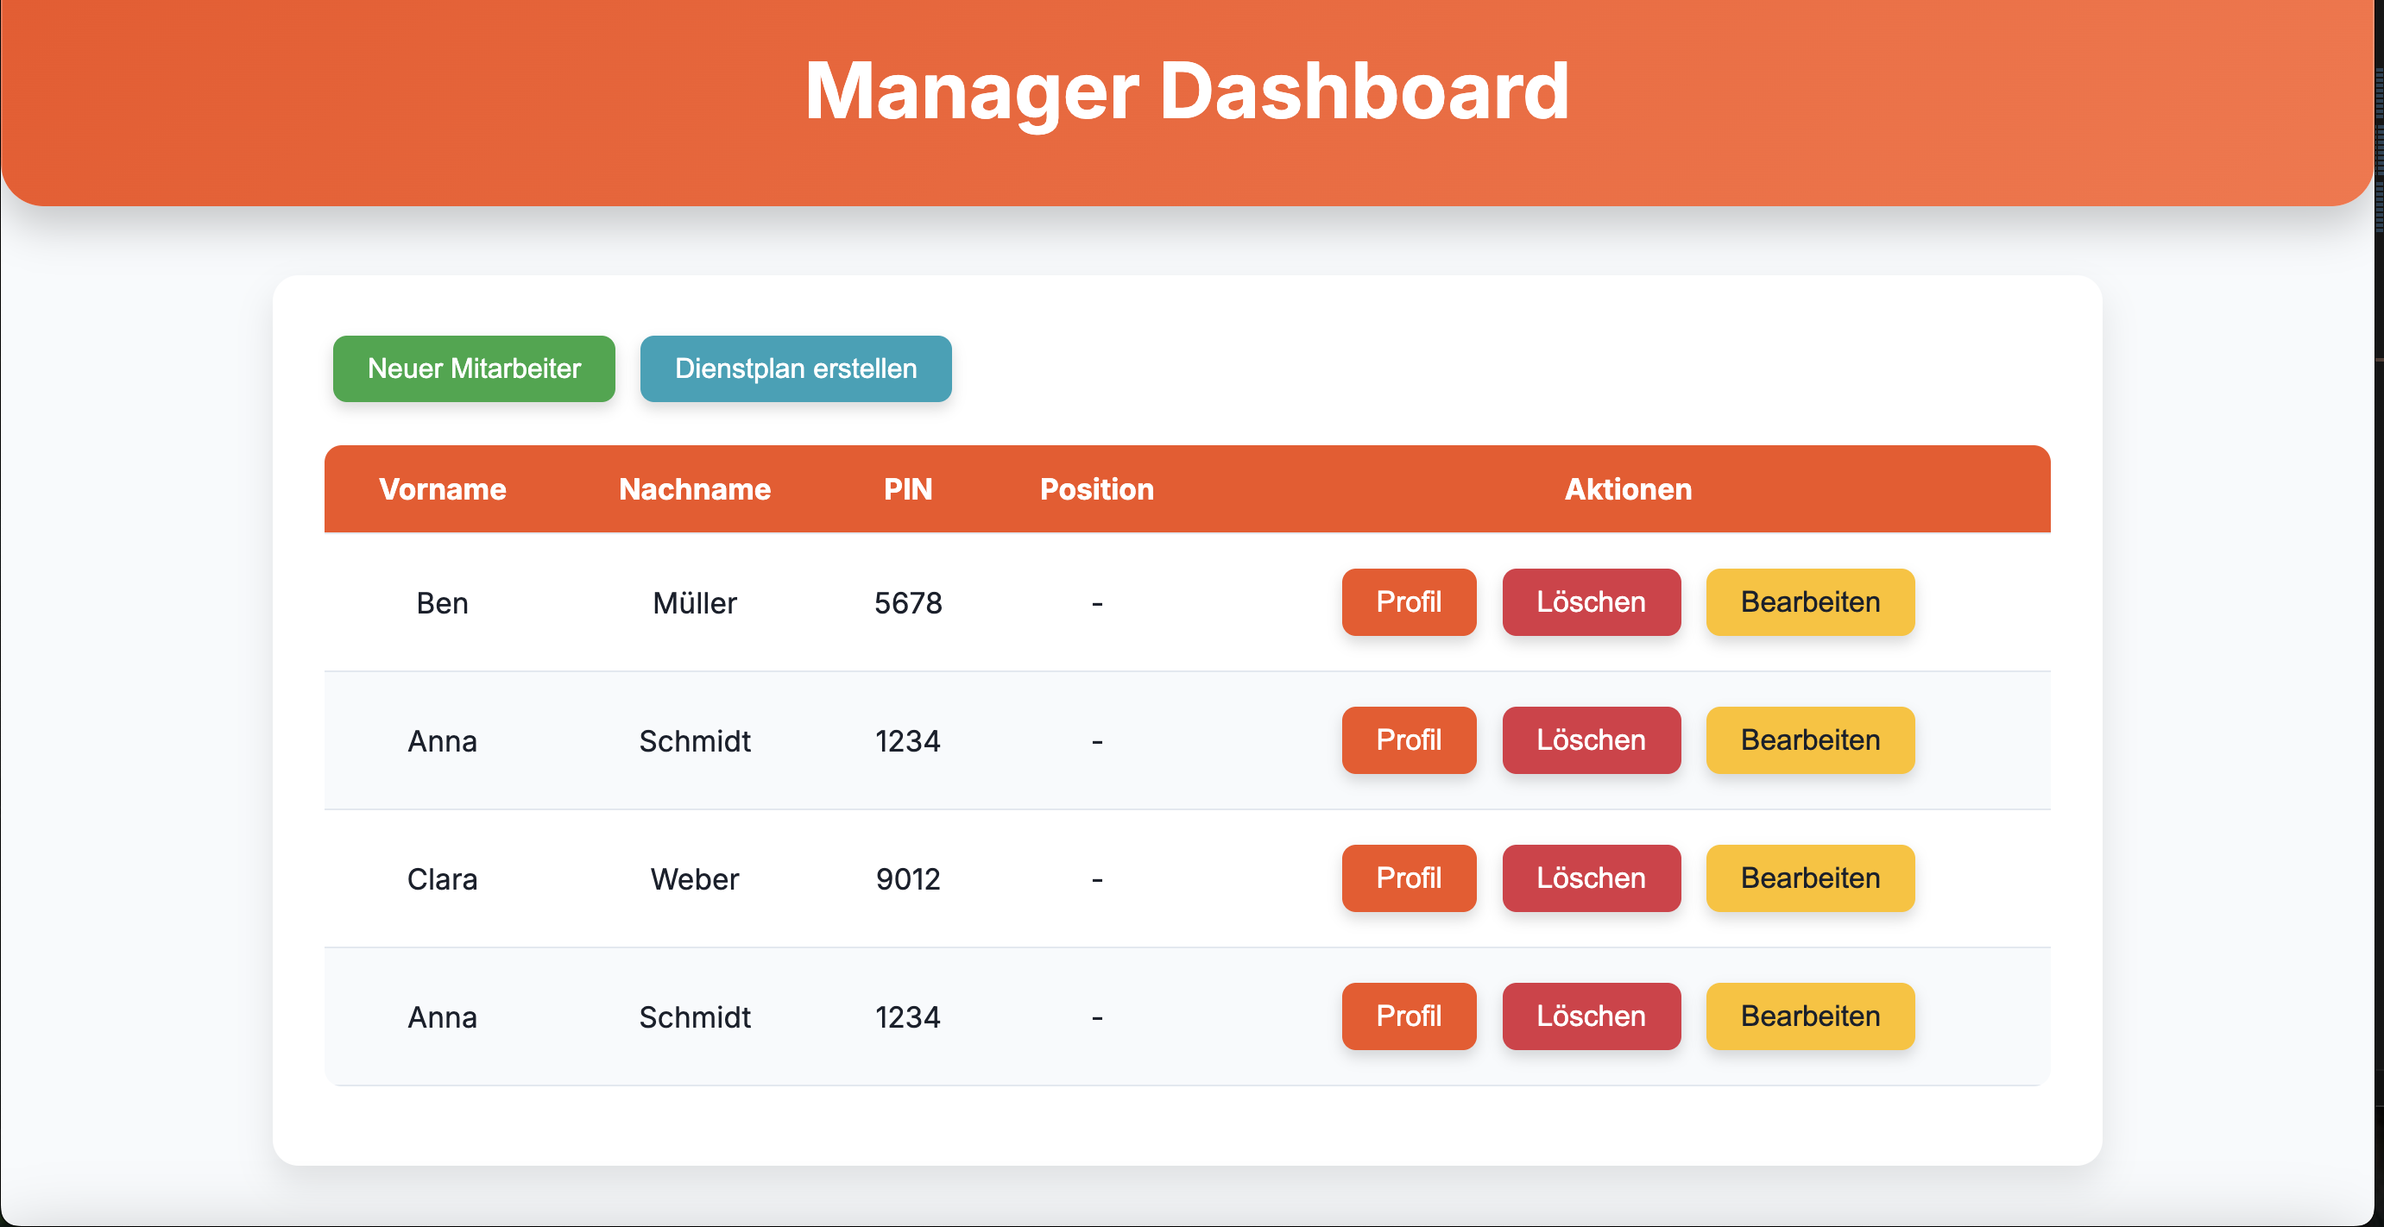
Task: Delete Ben Müller via Löschen
Action: (1591, 602)
